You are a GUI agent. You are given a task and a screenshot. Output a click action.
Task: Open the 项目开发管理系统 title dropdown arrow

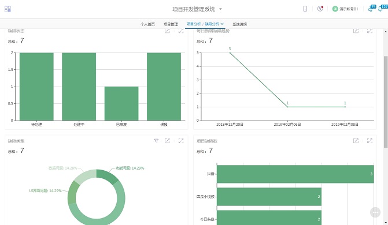coord(220,9)
